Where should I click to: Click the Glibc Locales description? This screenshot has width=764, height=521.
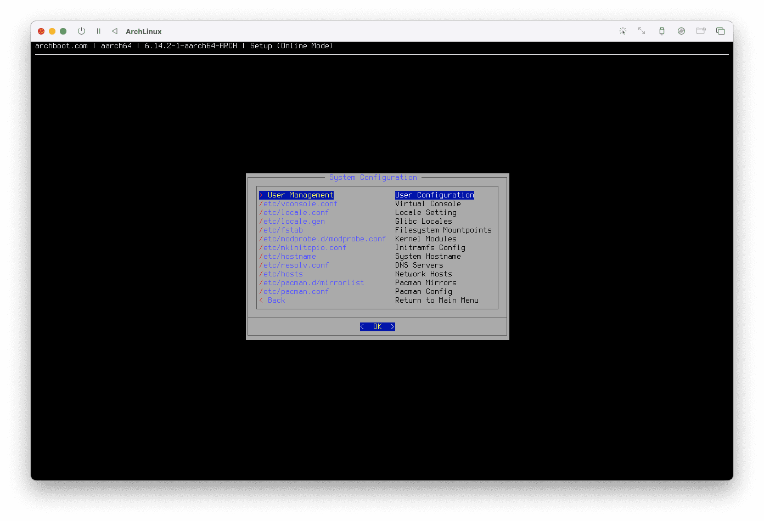tap(424, 222)
